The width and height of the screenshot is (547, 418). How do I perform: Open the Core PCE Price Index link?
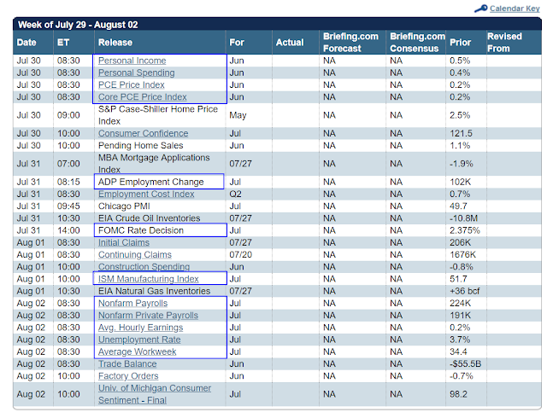coord(143,97)
